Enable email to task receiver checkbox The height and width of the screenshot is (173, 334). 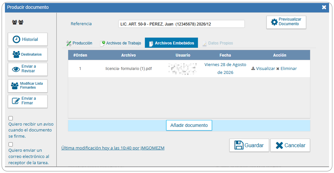pyautogui.click(x=10, y=144)
